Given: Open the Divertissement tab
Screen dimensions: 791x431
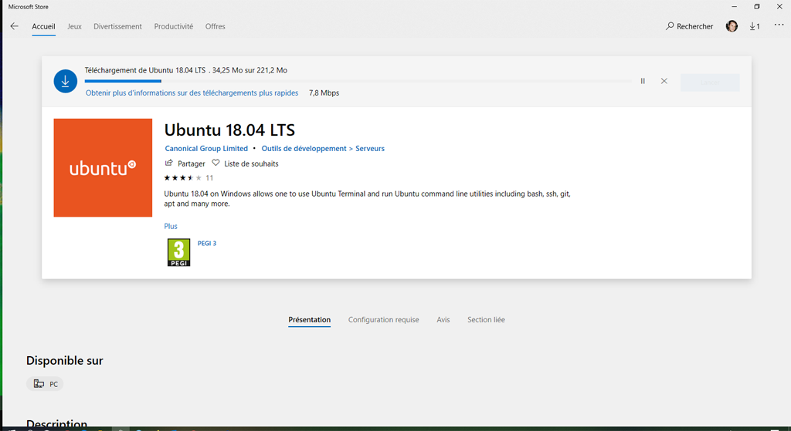Looking at the screenshot, I should pyautogui.click(x=117, y=26).
